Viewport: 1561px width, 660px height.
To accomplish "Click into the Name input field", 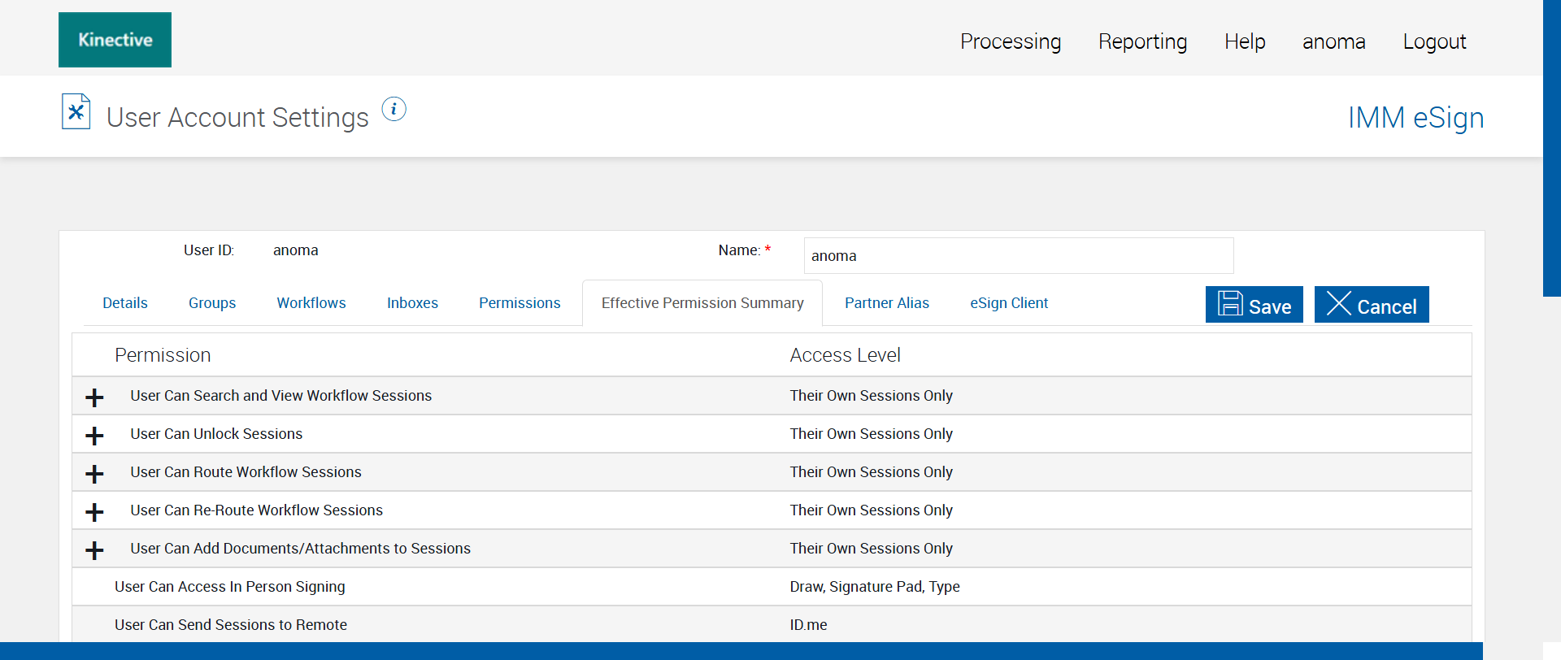I will (x=1018, y=256).
